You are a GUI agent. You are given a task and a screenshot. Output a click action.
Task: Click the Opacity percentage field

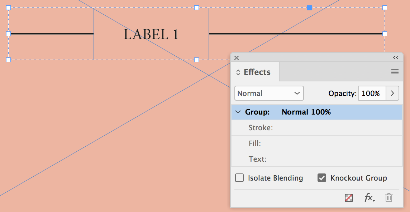372,93
